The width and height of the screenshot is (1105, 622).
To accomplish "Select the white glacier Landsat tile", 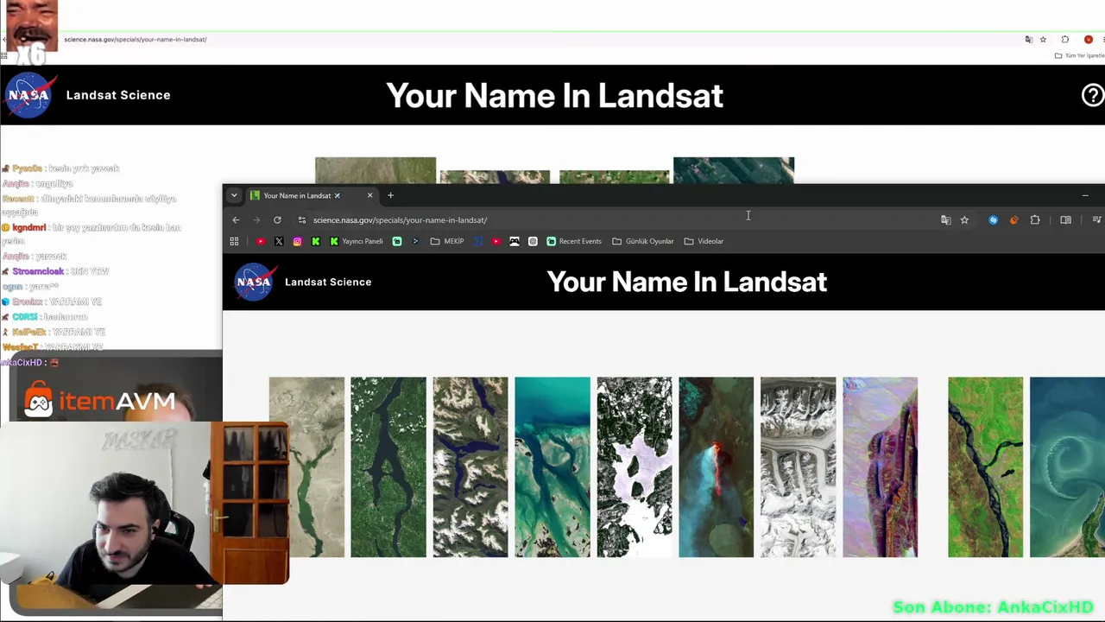I will click(x=799, y=467).
